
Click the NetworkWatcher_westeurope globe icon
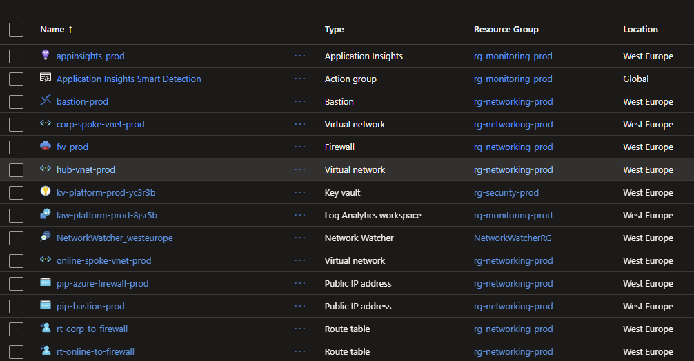pos(46,237)
